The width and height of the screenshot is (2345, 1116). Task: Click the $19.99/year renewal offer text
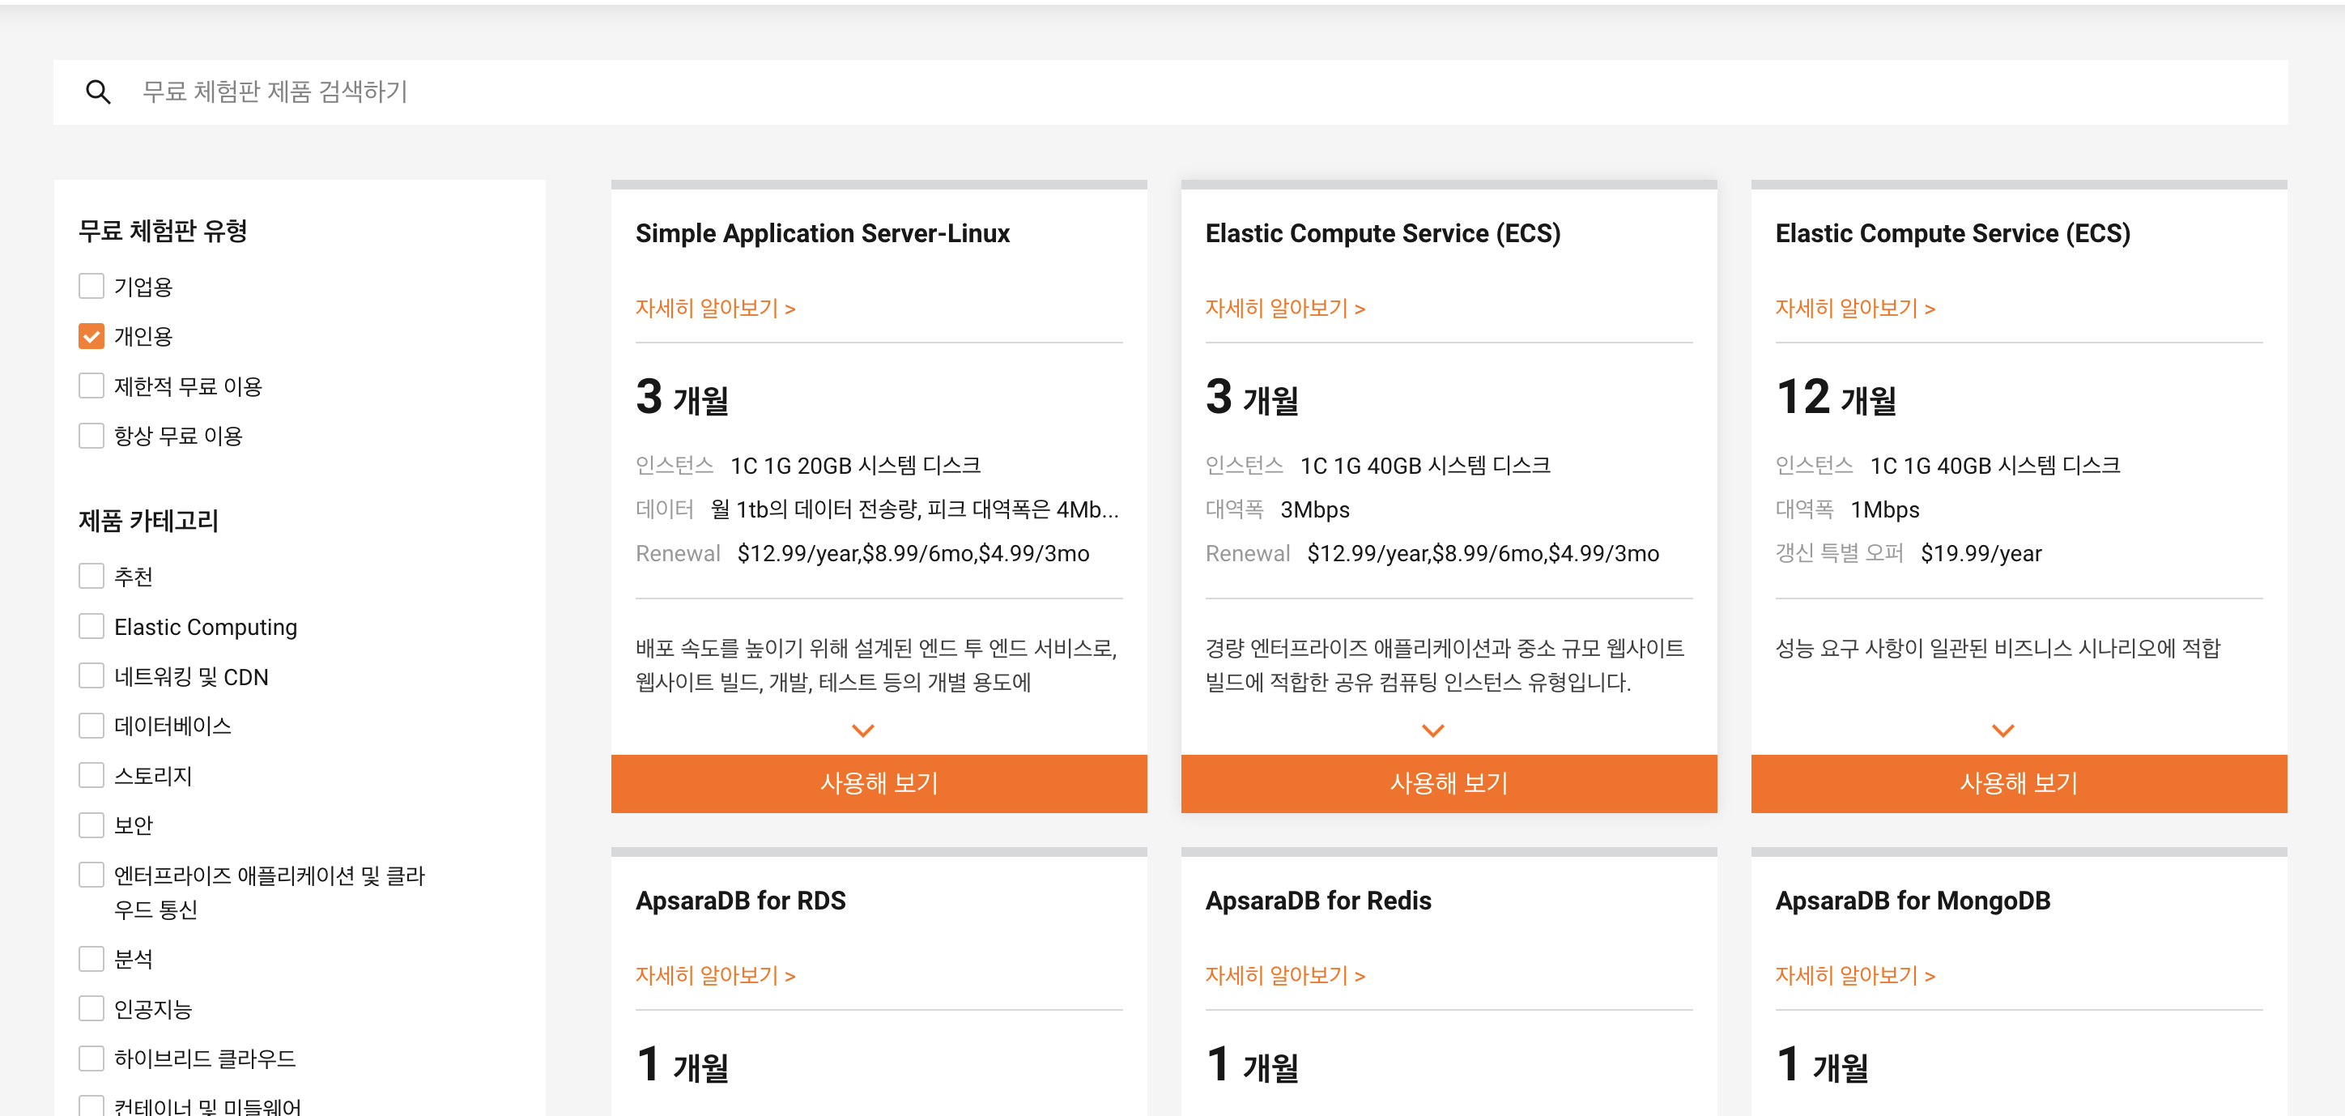pos(1981,553)
